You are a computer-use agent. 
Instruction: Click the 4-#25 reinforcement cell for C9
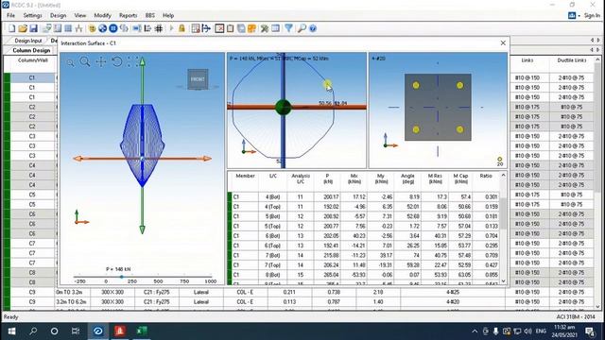pyautogui.click(x=453, y=292)
